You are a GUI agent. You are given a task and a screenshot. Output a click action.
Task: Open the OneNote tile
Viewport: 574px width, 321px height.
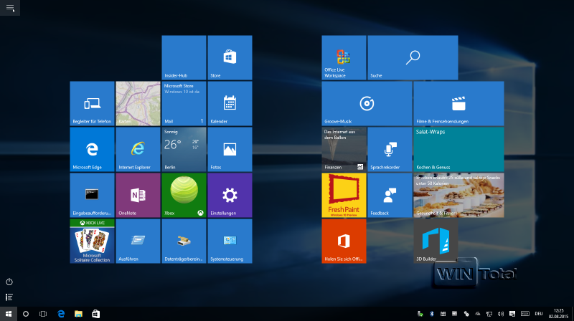138,195
